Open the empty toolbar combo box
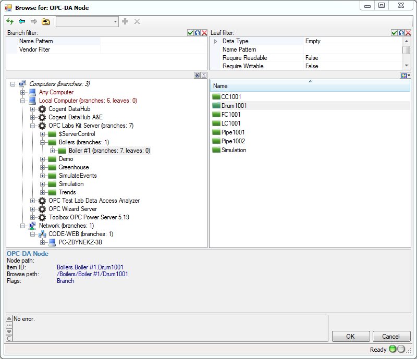The height and width of the screenshot is (359, 417). 87,21
